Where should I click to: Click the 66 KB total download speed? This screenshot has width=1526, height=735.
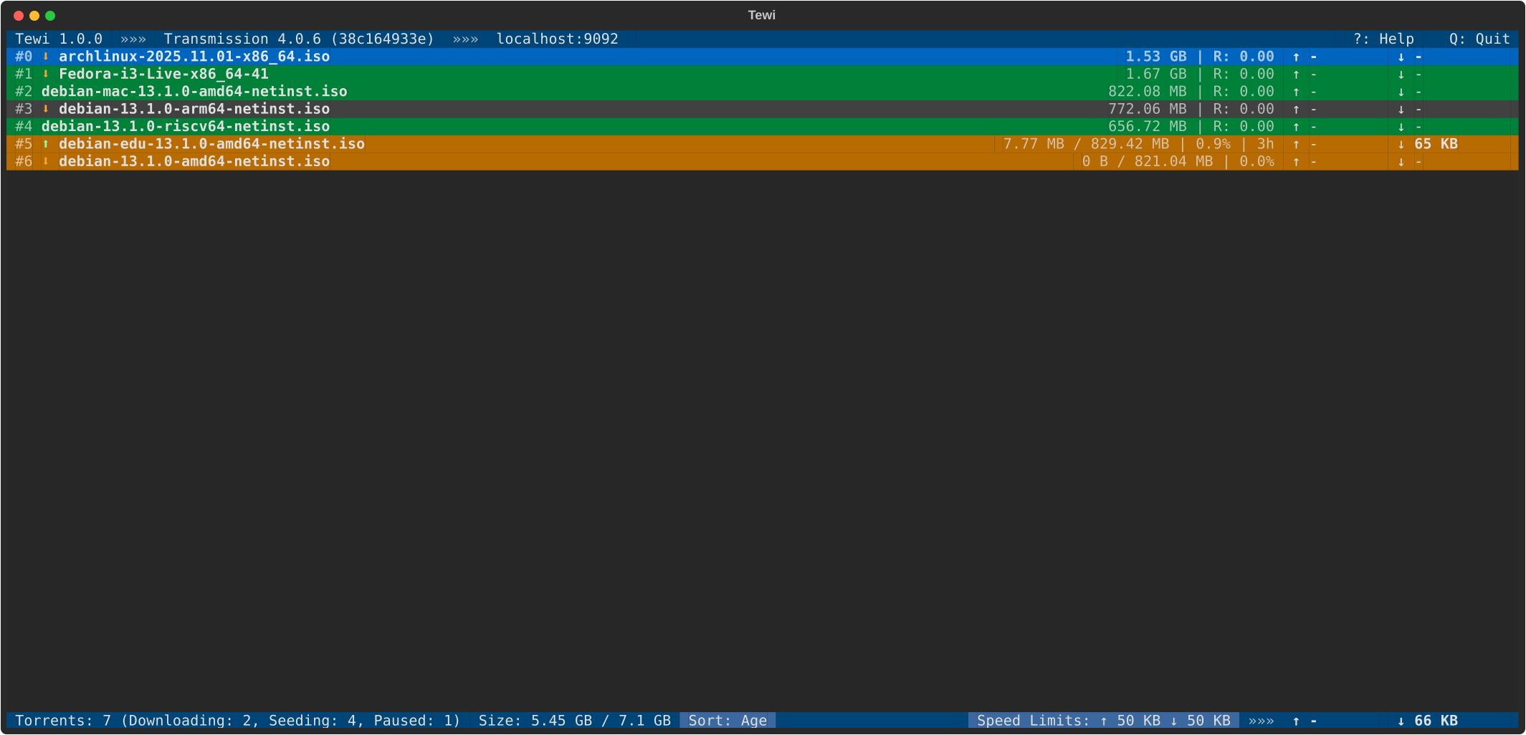click(x=1436, y=721)
